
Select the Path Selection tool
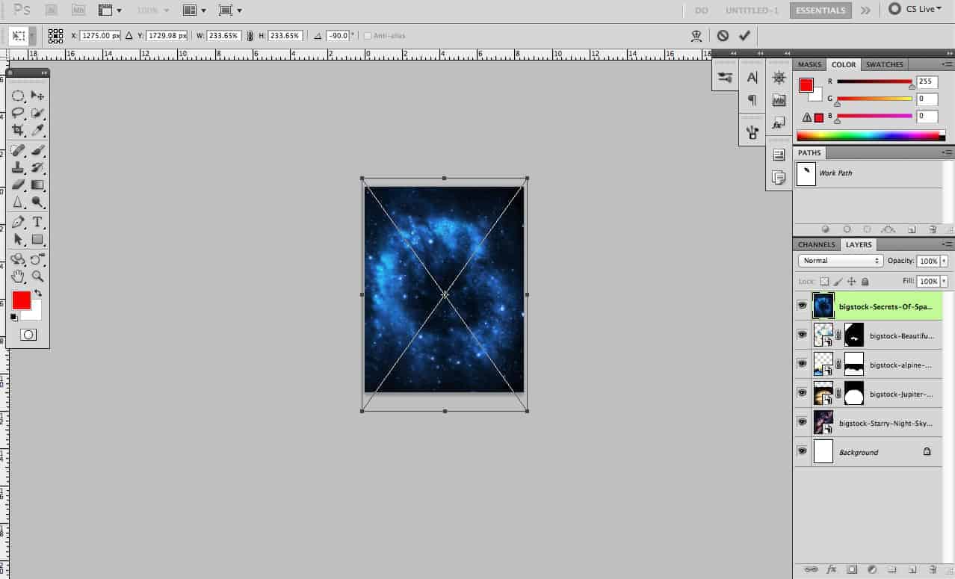tap(18, 239)
